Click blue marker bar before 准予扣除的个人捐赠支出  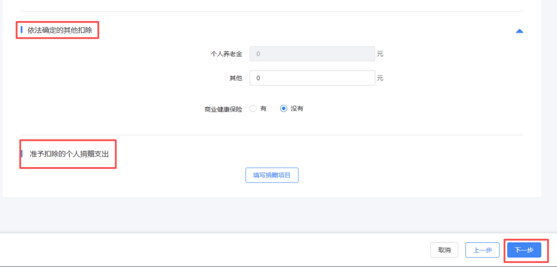pyautogui.click(x=22, y=154)
